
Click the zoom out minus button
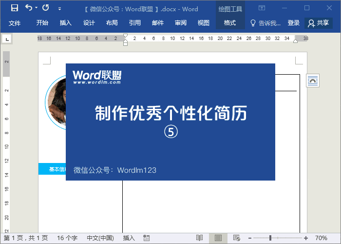pyautogui.click(x=250, y=238)
